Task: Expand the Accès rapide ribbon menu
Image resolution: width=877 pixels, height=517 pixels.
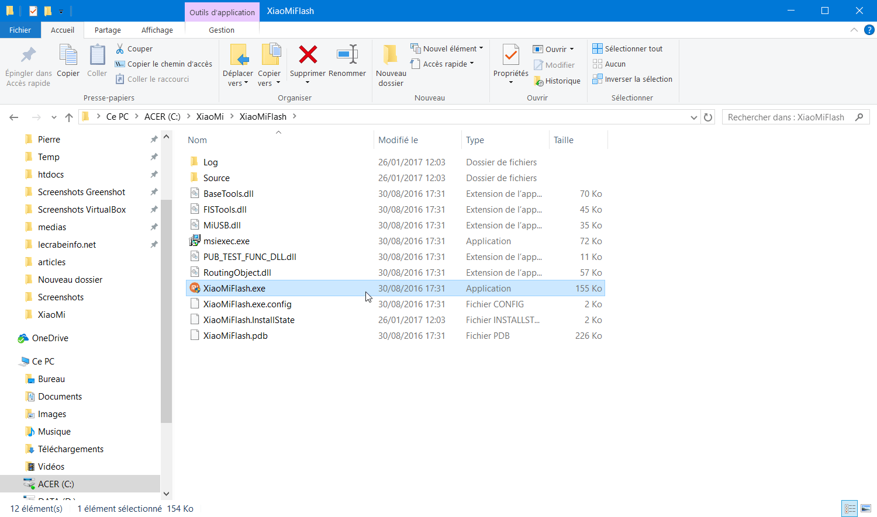Action: pyautogui.click(x=442, y=64)
